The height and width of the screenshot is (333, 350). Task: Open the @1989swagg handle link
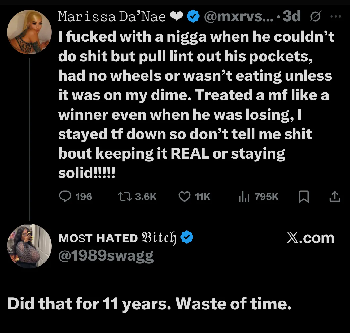coord(106,255)
